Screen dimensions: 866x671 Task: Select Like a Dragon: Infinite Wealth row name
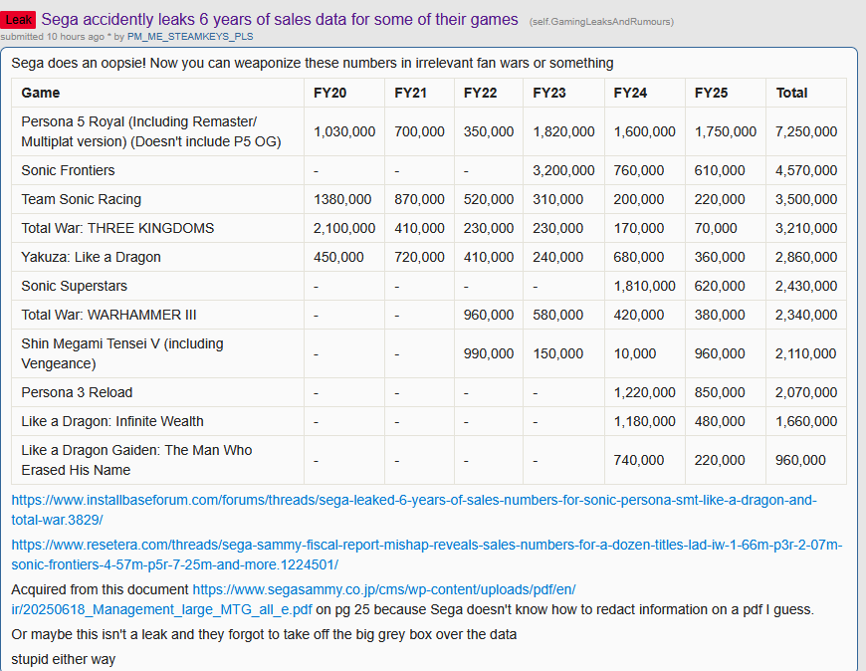[x=112, y=421]
